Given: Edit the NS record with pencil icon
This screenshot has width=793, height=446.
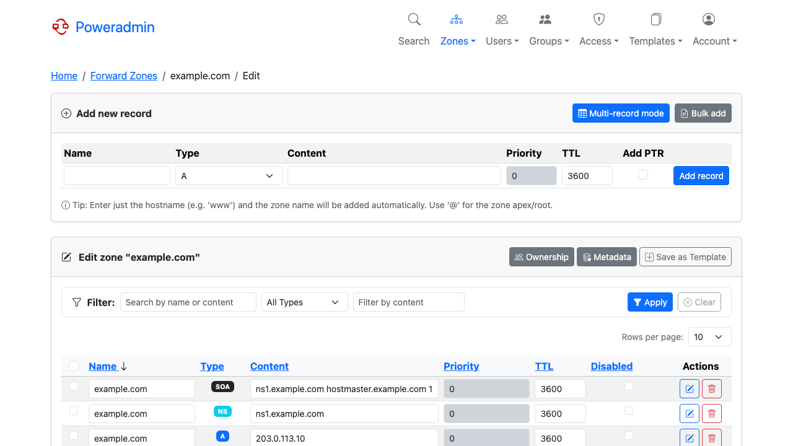Looking at the screenshot, I should 690,414.
